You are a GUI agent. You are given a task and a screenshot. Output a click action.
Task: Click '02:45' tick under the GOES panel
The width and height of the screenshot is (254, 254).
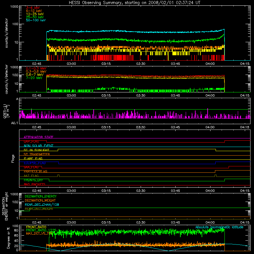coord(37,127)
